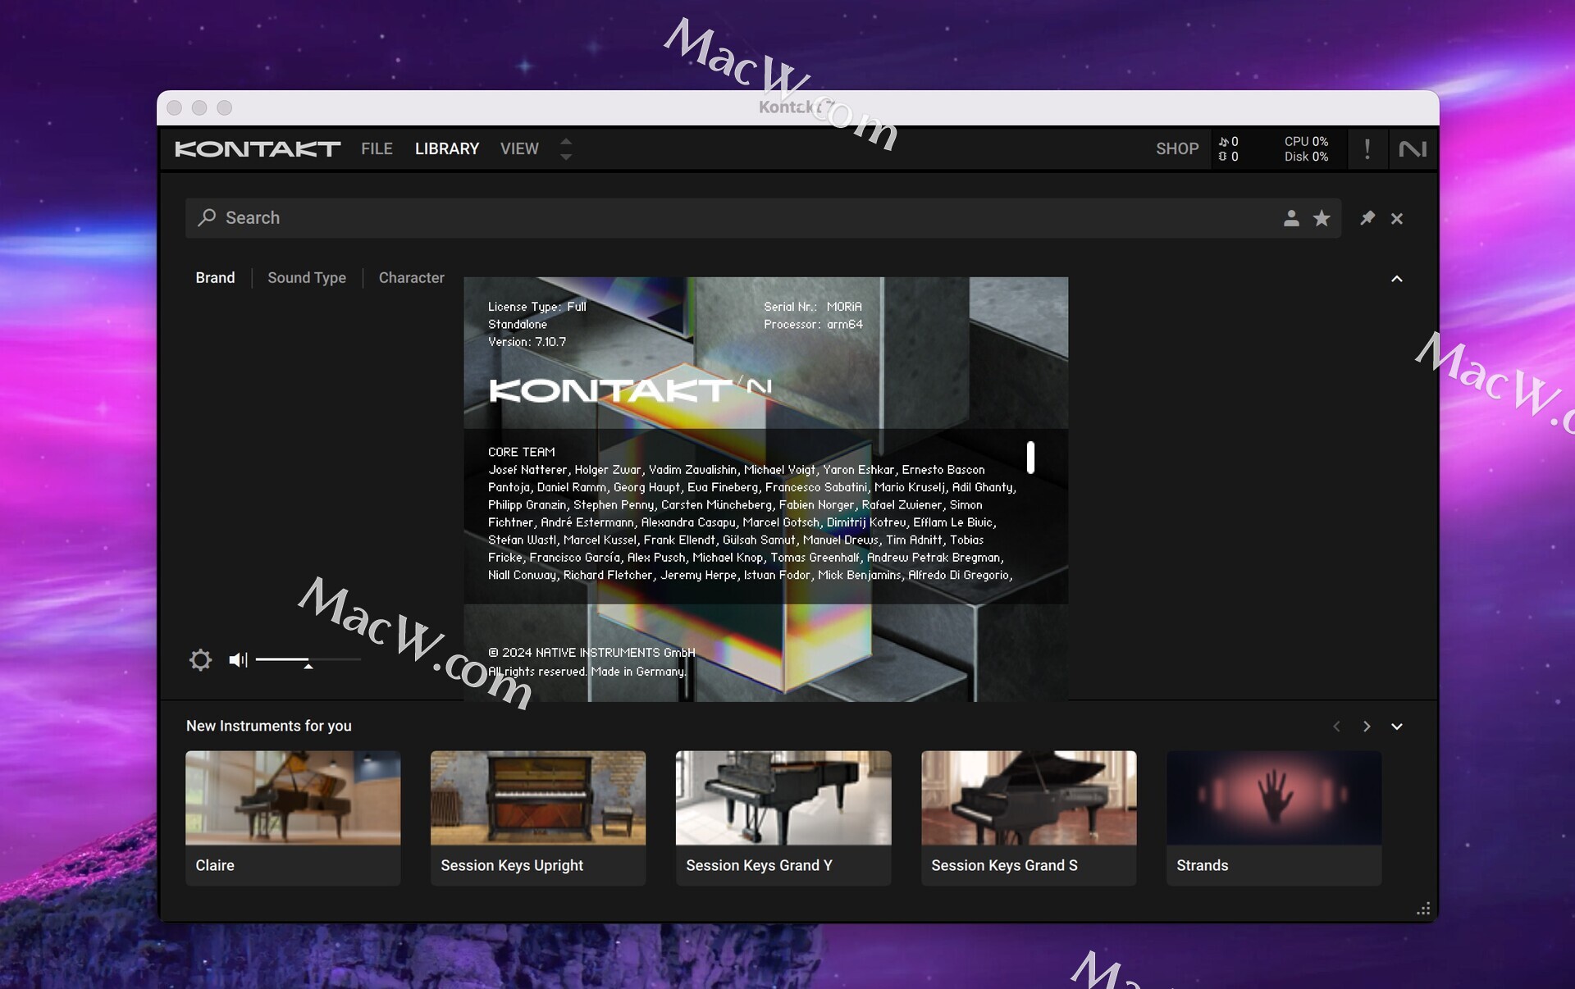This screenshot has height=989, width=1575.
Task: Pin the library browser
Action: [x=1367, y=218]
